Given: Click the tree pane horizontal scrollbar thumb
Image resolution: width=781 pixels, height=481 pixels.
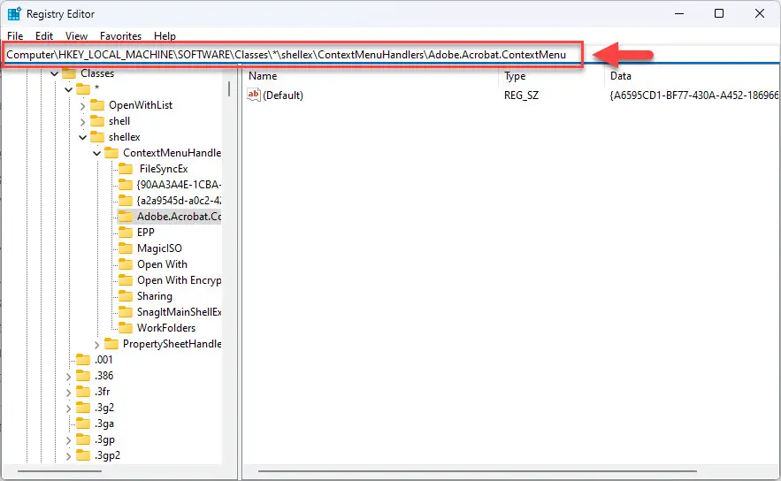Looking at the screenshot, I should pyautogui.click(x=59, y=471).
